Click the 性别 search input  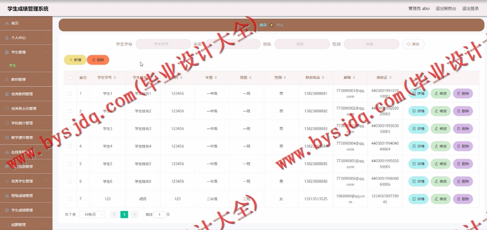coord(371,45)
